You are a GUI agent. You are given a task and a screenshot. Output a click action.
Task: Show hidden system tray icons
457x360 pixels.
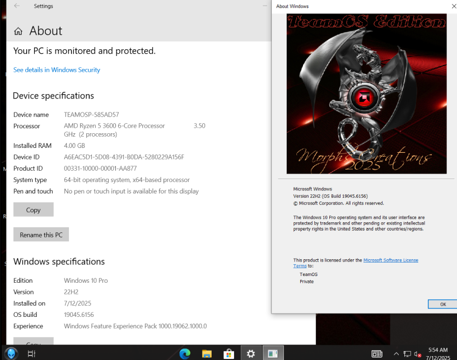point(396,354)
